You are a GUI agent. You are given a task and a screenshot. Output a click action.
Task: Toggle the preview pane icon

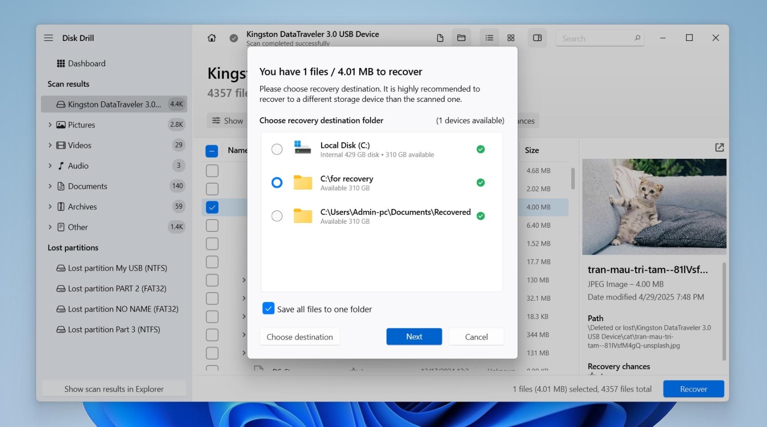537,38
